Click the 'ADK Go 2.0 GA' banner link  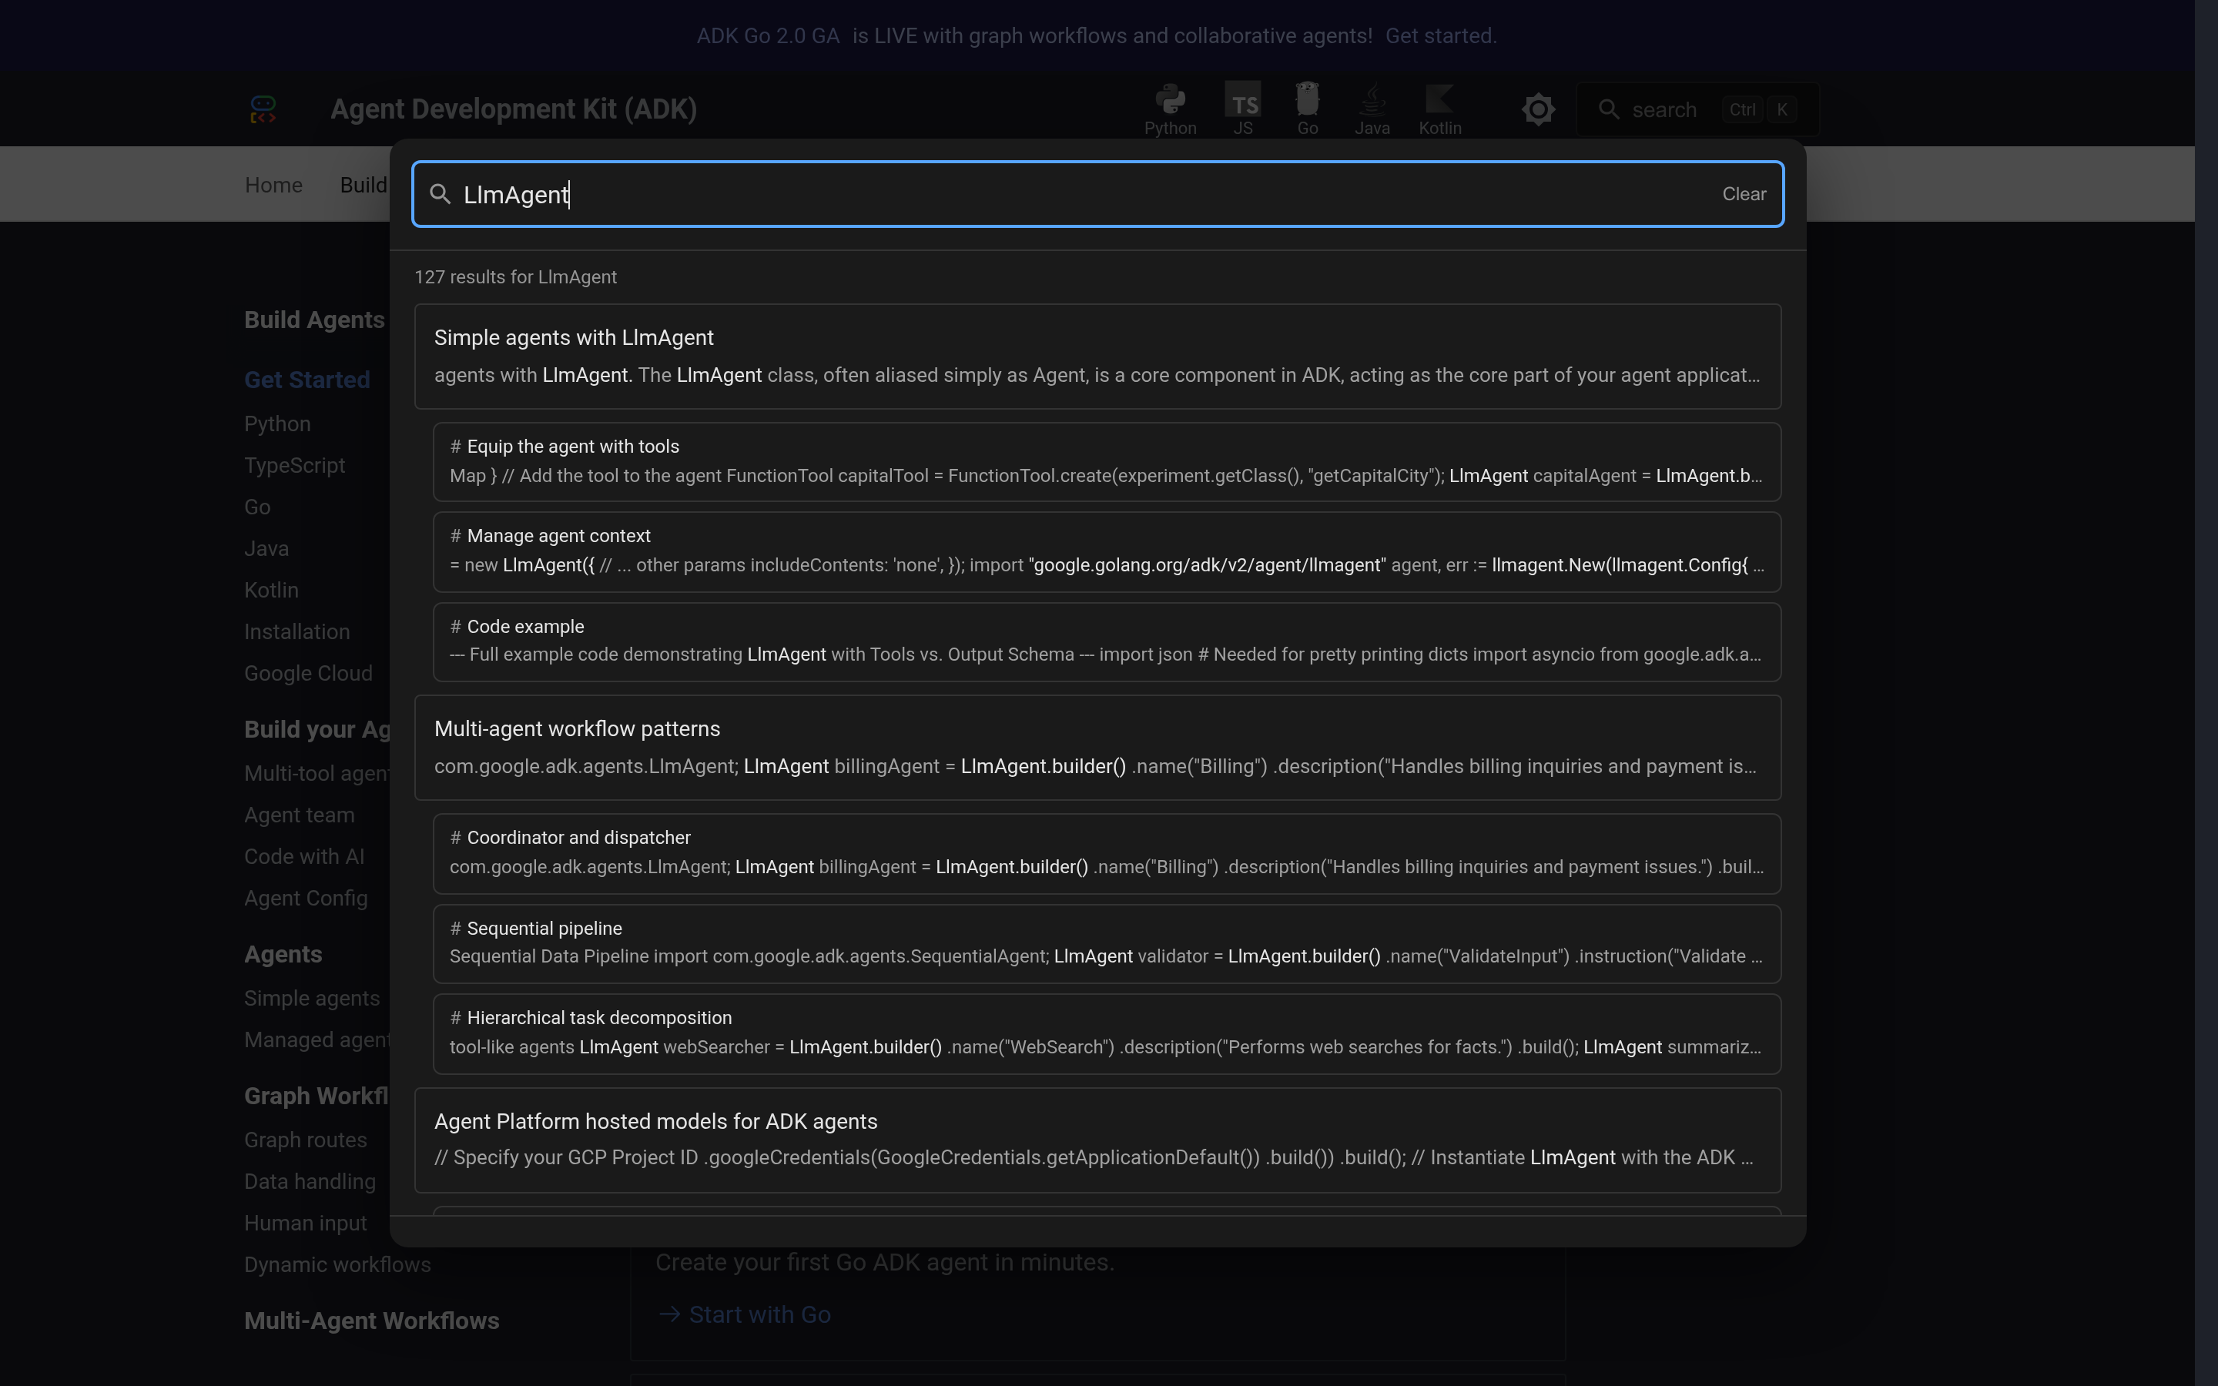(768, 35)
